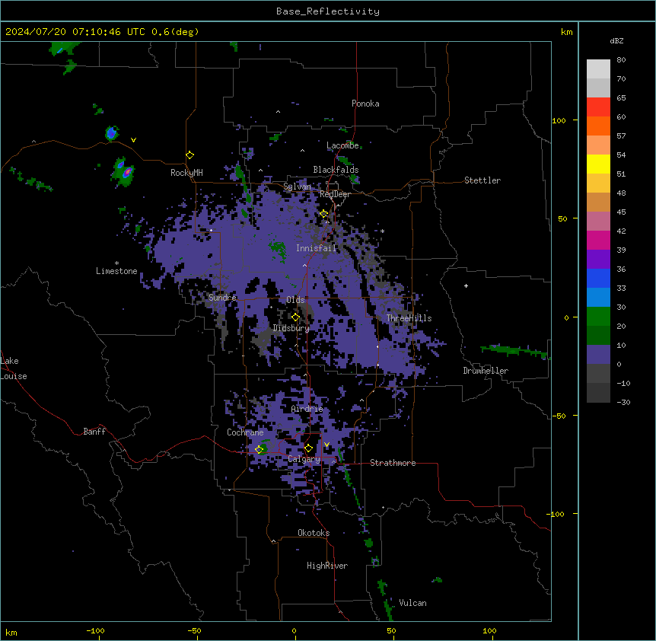Click the asterisk marker above Limestone

(x=116, y=263)
